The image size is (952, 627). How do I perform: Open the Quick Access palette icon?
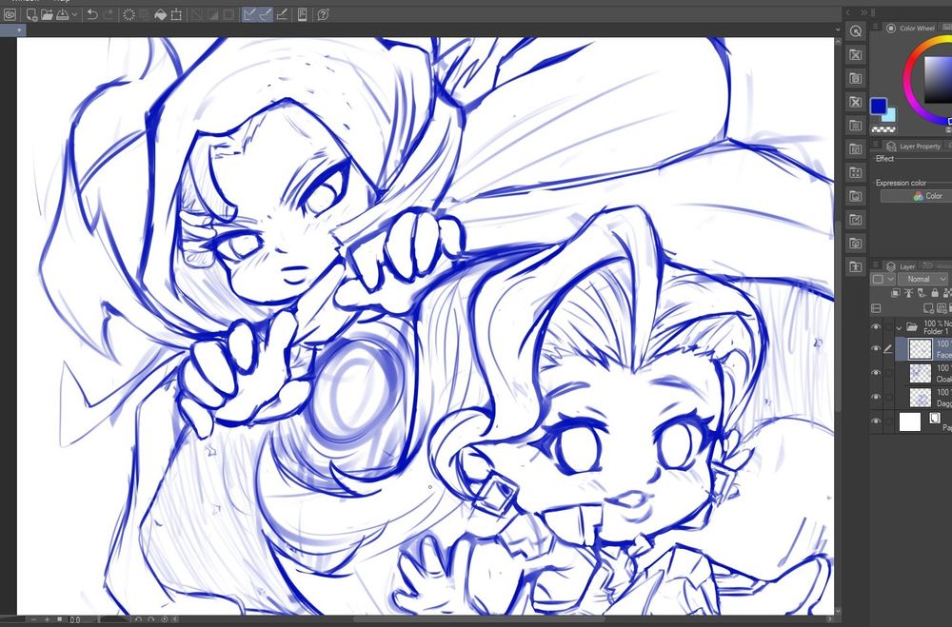856,31
